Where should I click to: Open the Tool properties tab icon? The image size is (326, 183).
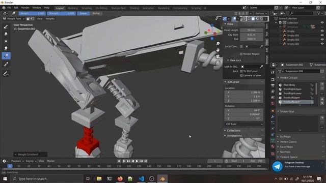(x=273, y=72)
